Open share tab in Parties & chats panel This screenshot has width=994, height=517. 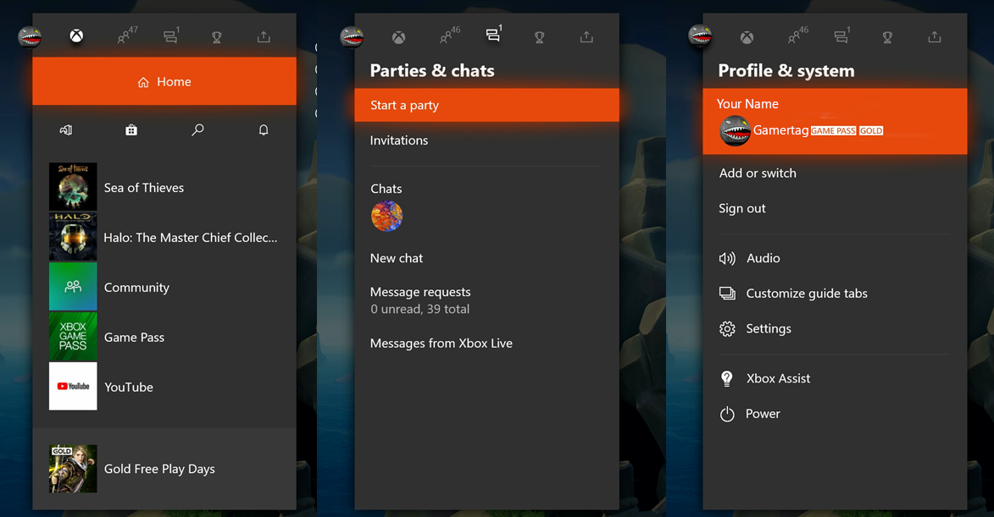pos(586,36)
